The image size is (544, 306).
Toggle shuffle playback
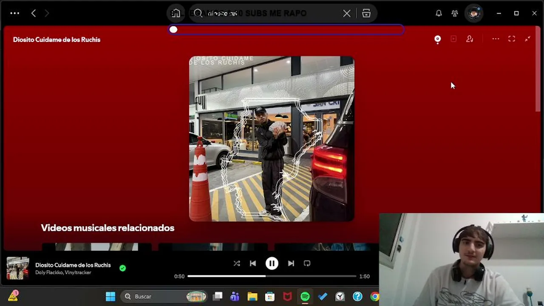tap(237, 263)
